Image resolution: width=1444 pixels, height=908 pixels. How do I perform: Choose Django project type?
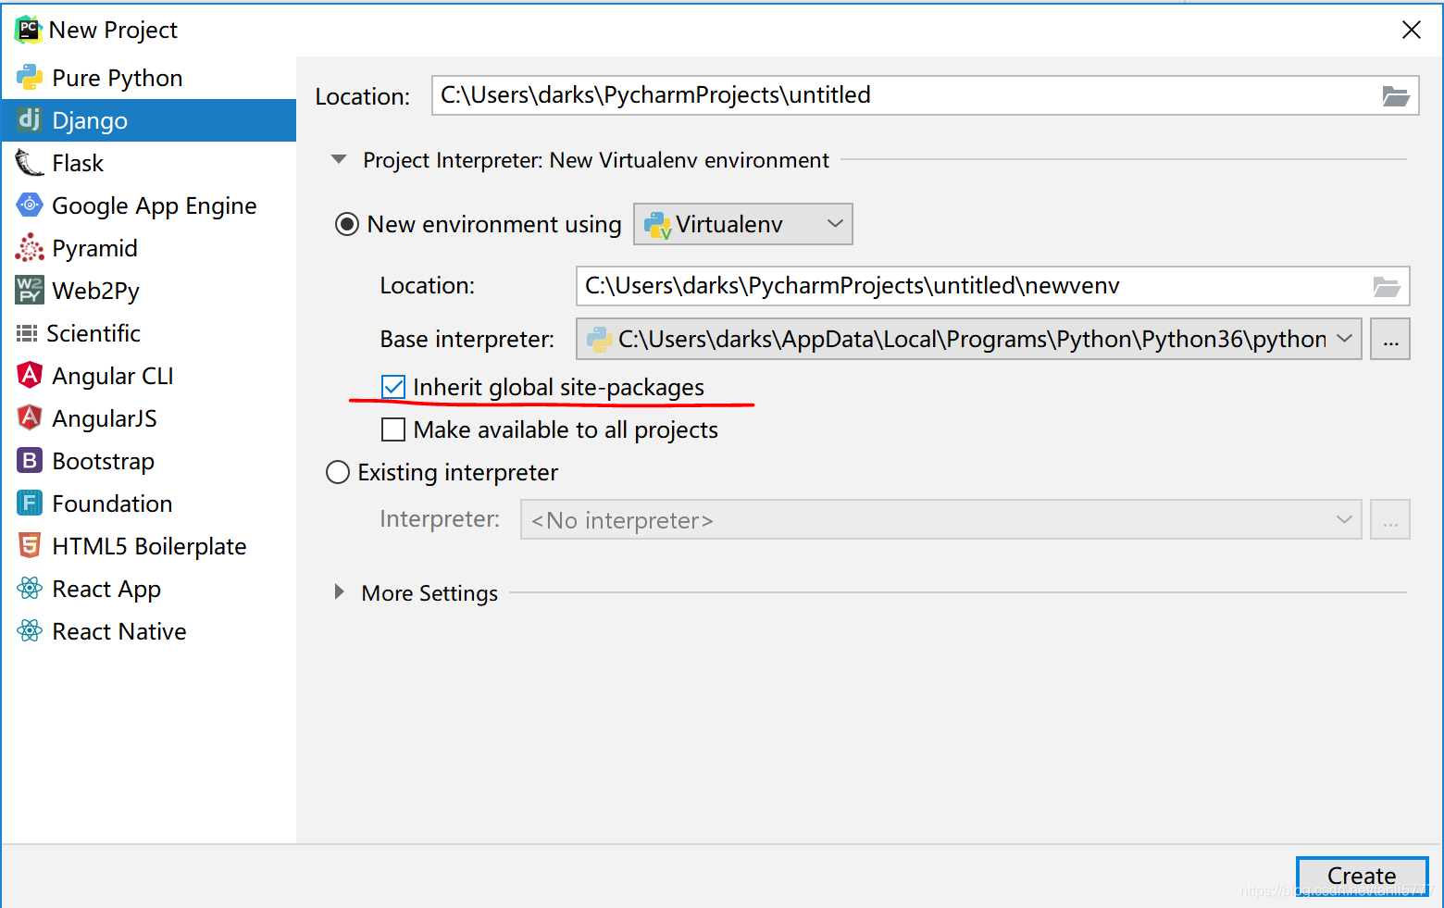[149, 120]
